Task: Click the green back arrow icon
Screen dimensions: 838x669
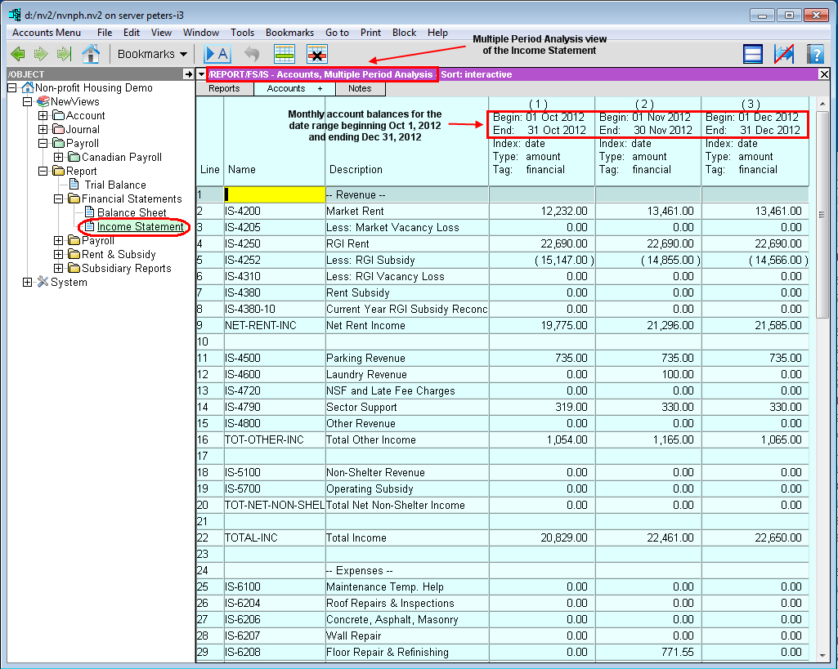Action: 18,55
